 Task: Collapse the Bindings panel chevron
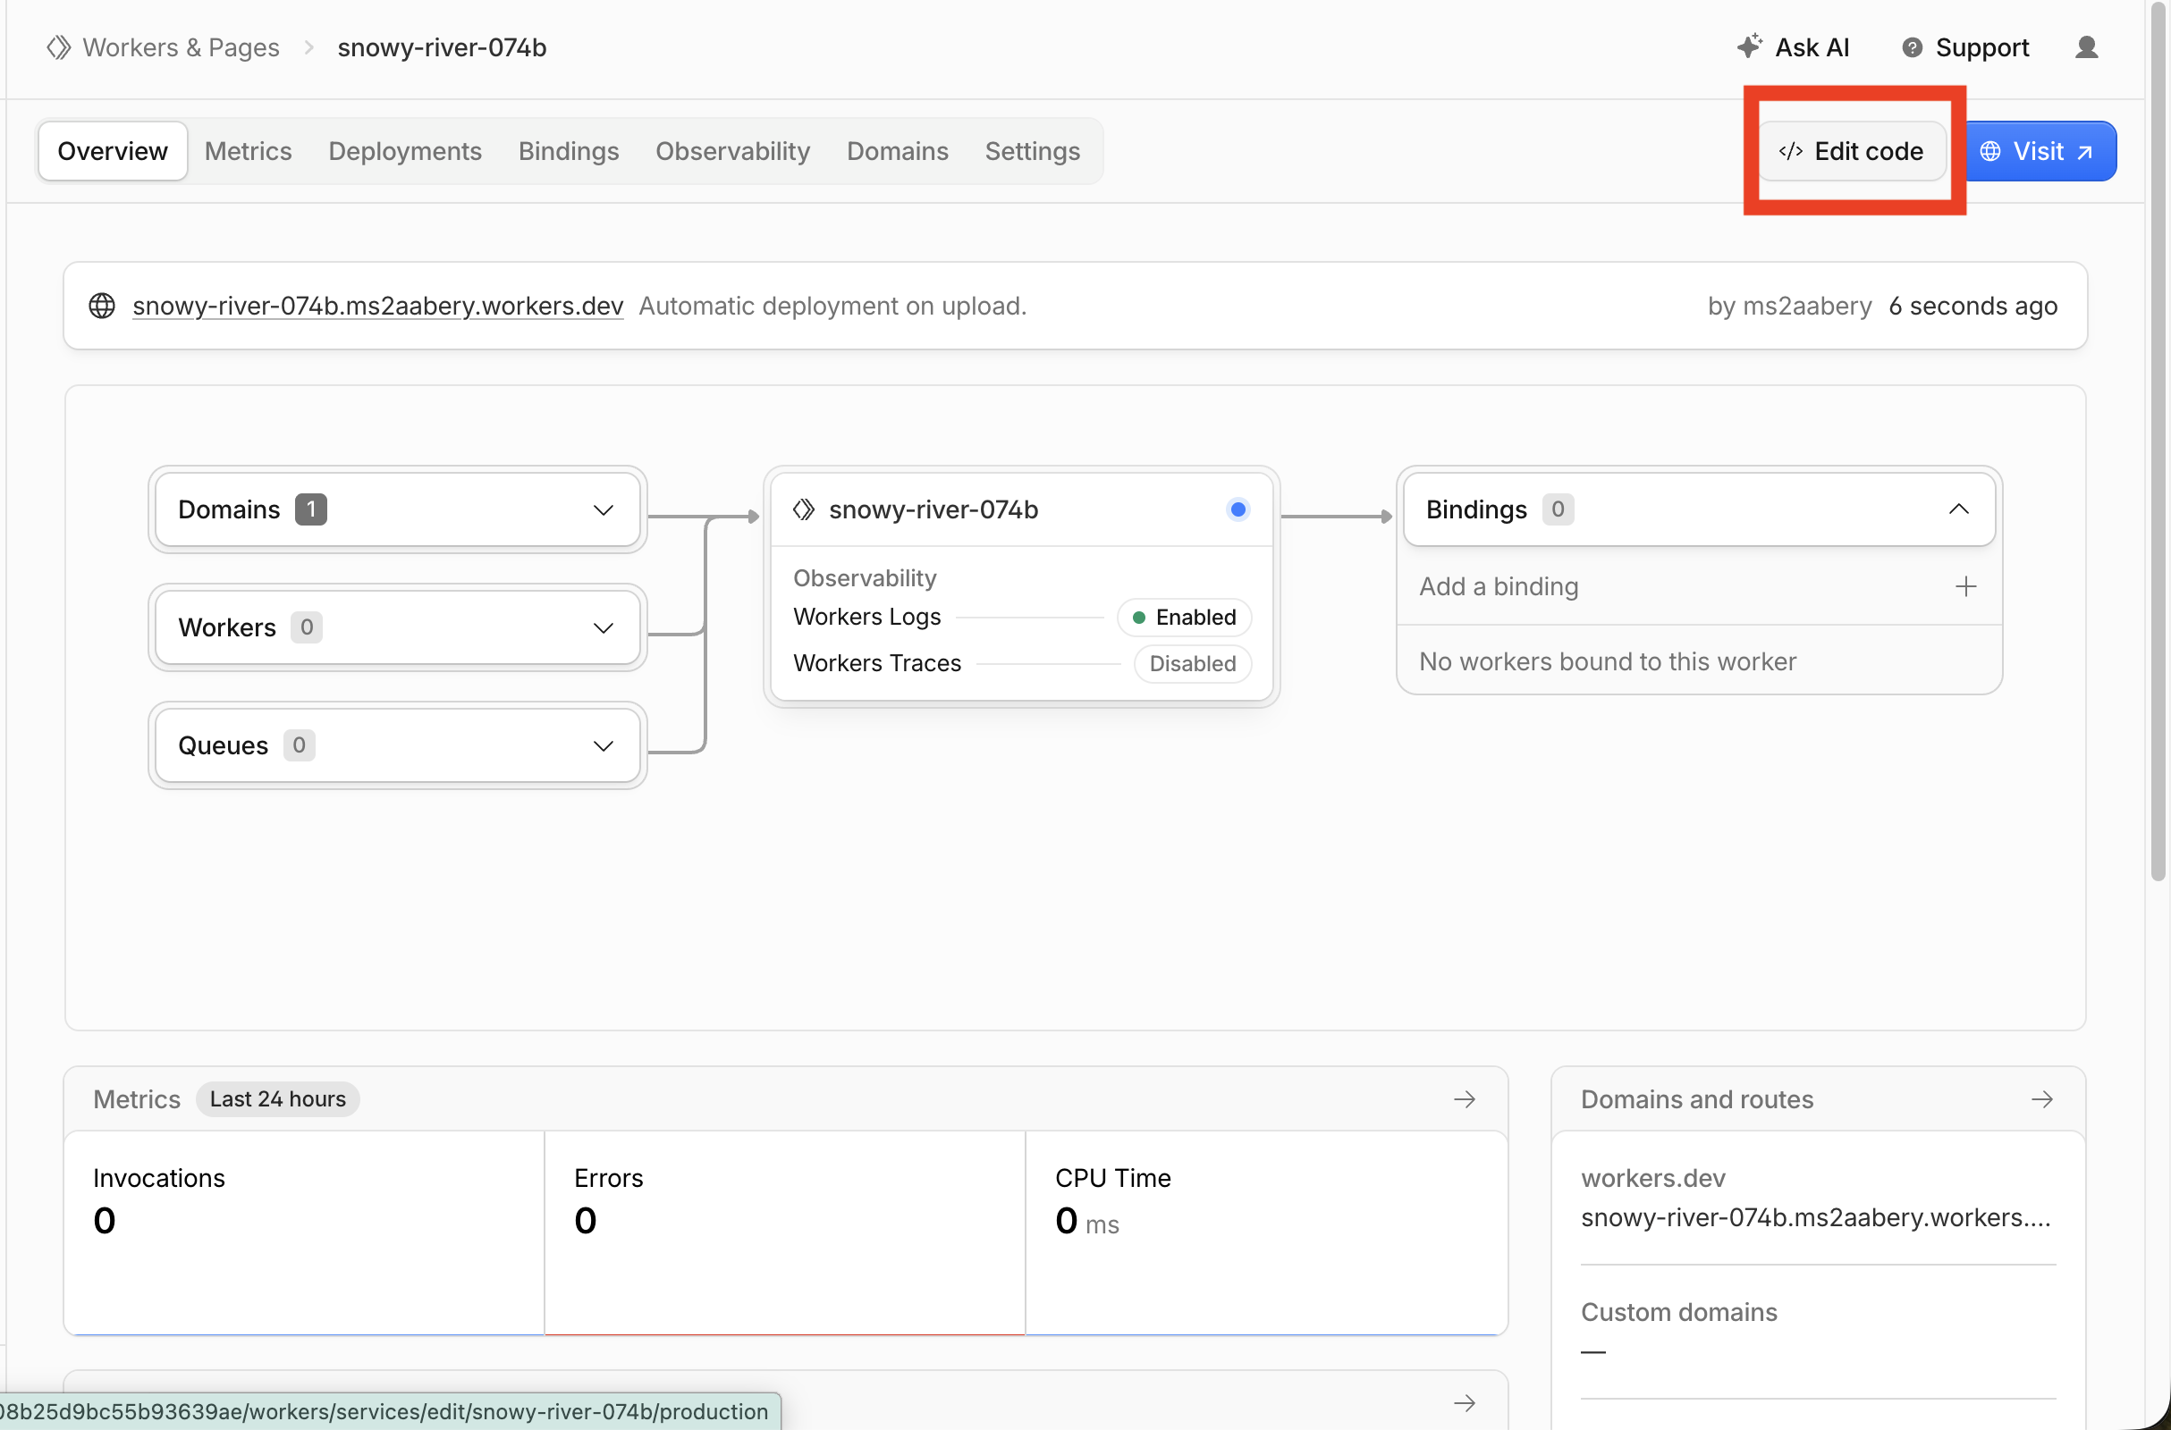tap(1958, 509)
